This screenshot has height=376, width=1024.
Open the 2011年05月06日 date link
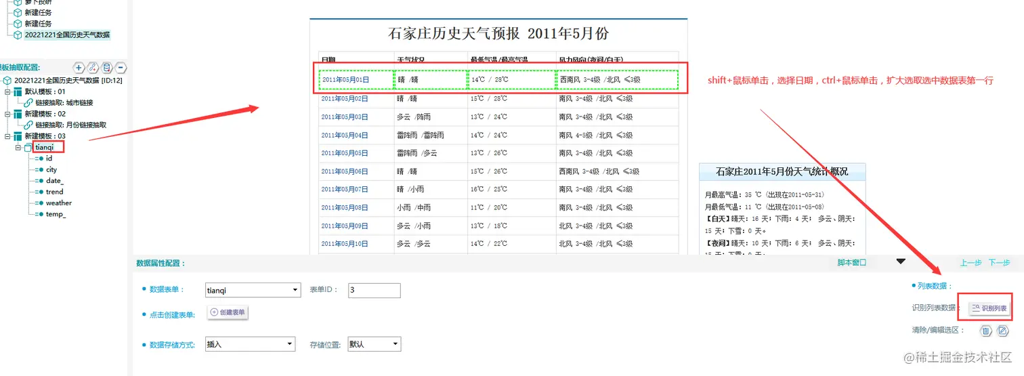[x=345, y=171]
